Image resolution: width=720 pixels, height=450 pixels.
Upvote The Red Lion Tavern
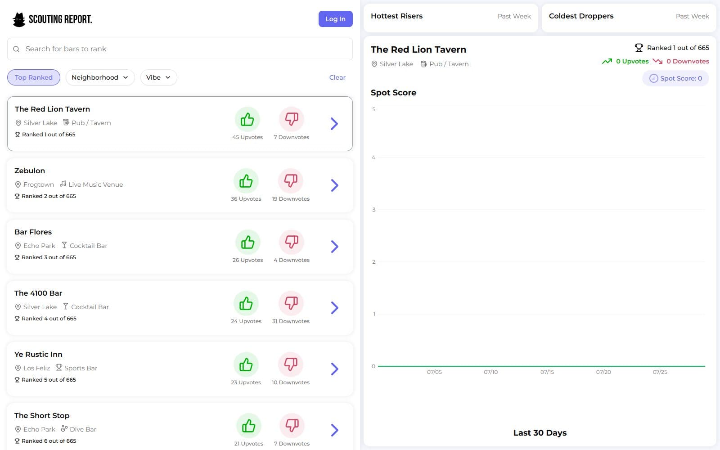click(247, 119)
